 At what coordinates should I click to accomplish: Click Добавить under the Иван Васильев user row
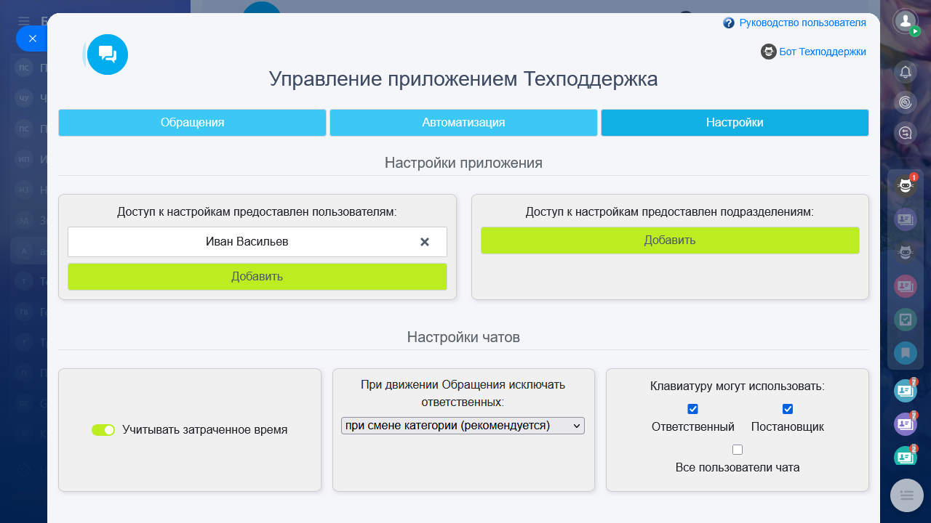pyautogui.click(x=257, y=277)
